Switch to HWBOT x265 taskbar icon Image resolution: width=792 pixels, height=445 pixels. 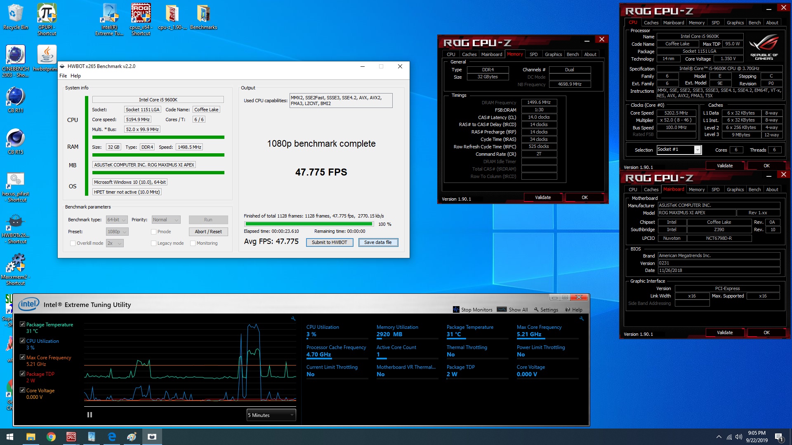click(152, 437)
